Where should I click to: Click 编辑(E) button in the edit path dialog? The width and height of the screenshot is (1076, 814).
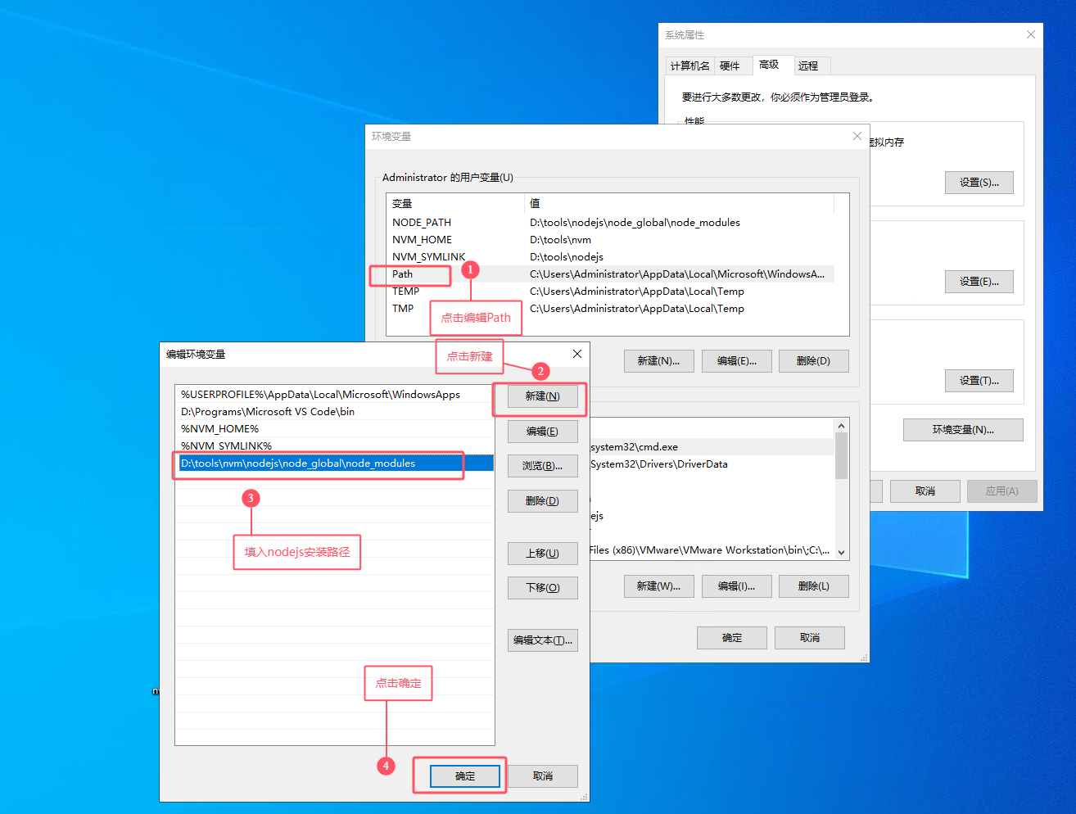click(x=542, y=432)
